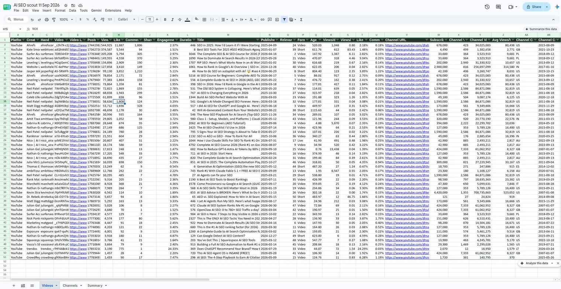The width and height of the screenshot is (561, 289).
Task: Open the Name box dropdown
Action: pyautogui.click(x=20, y=29)
